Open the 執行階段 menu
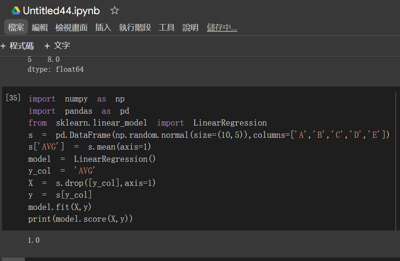This screenshot has width=400, height=261. pos(135,27)
